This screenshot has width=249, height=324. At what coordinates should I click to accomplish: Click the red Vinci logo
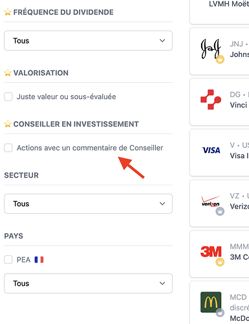211,100
